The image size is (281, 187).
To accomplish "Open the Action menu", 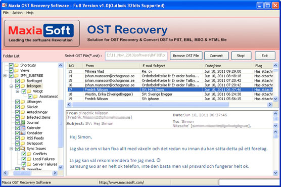I will 17,13.
